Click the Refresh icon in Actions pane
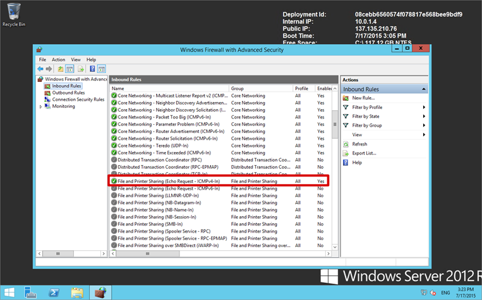Image resolution: width=482 pixels, height=300 pixels. point(346,144)
